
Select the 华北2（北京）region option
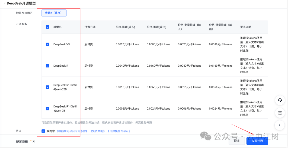click(x=54, y=13)
